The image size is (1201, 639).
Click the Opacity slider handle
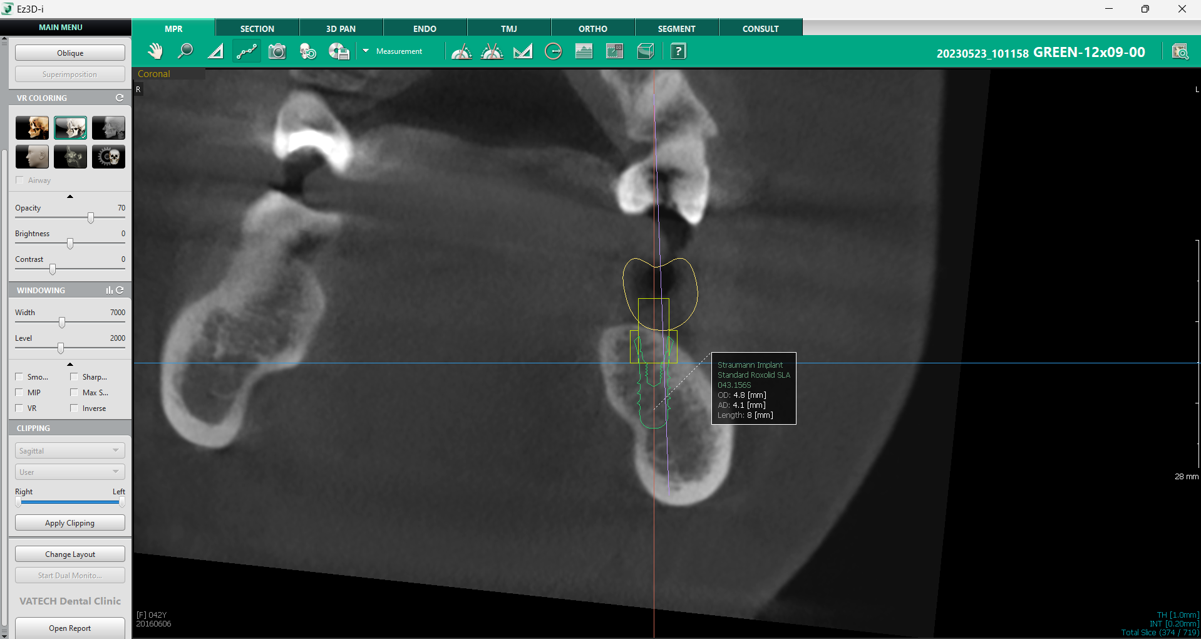coord(91,218)
